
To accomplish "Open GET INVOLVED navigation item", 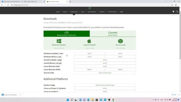I will pyautogui.click(x=92, y=12).
